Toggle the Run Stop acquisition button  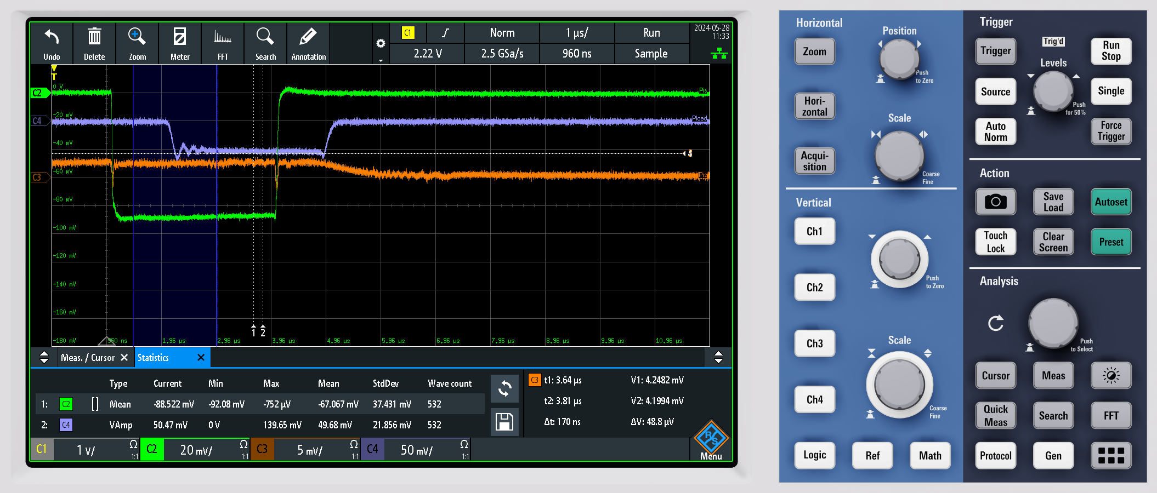(x=1111, y=51)
